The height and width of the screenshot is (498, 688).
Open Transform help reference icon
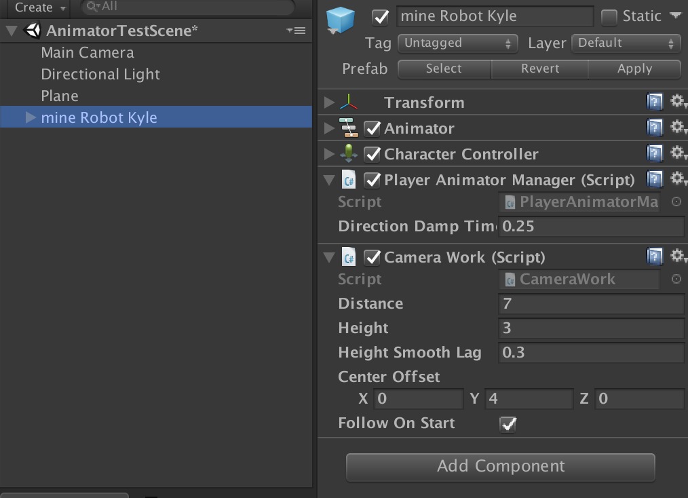[x=654, y=102]
